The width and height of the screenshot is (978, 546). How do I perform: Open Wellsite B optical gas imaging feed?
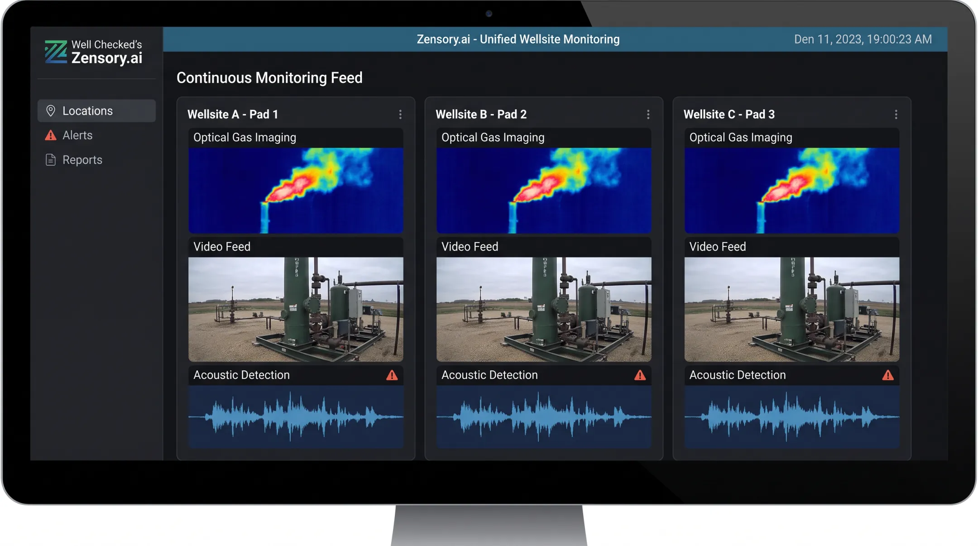[x=544, y=191]
